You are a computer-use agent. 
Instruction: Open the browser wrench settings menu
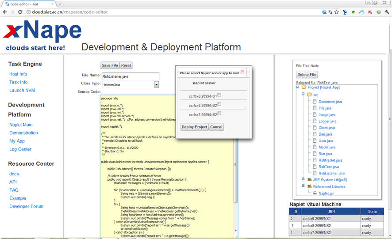click(386, 12)
